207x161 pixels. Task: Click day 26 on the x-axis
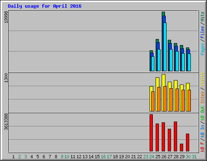click(x=164, y=157)
